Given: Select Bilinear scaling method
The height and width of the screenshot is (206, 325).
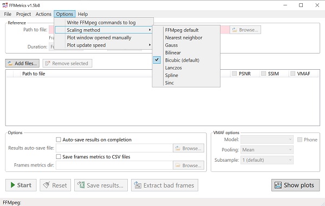Looking at the screenshot, I should point(186,52).
